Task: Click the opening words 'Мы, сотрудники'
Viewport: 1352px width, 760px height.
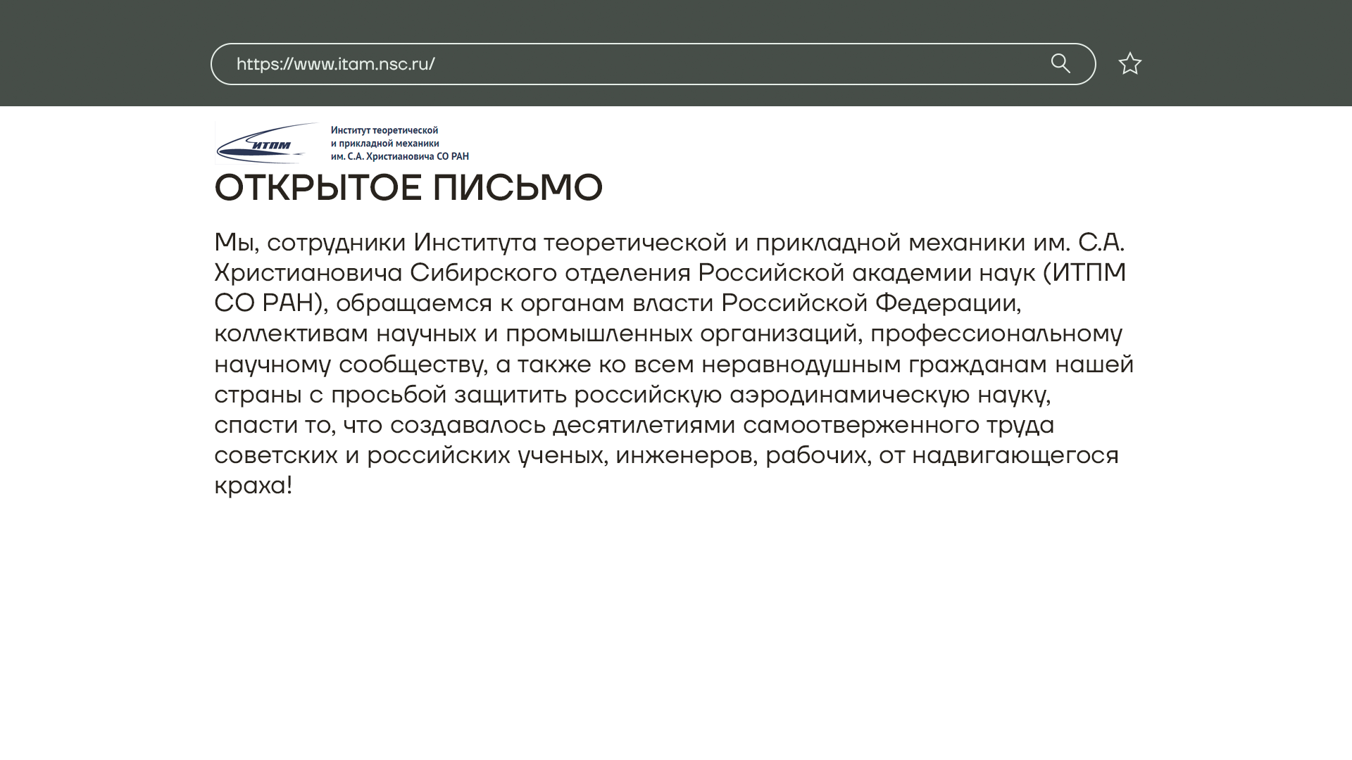Action: [310, 242]
